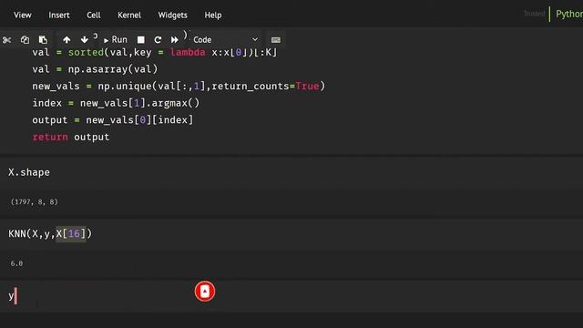This screenshot has width=583, height=328.
Task: Click the cell containing y
Action: [291, 296]
